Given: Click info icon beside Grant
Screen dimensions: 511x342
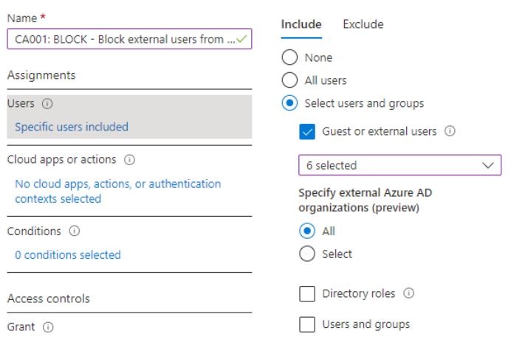Looking at the screenshot, I should (x=48, y=327).
